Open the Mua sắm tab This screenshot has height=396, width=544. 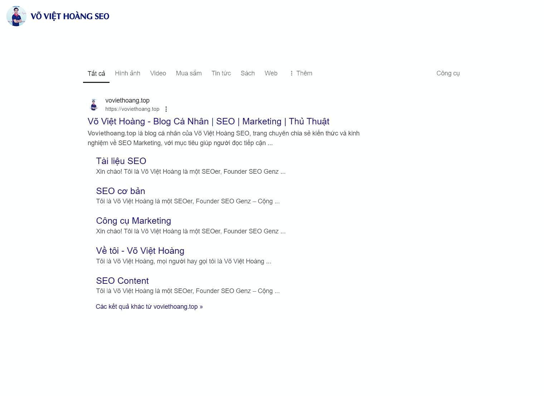coord(189,73)
